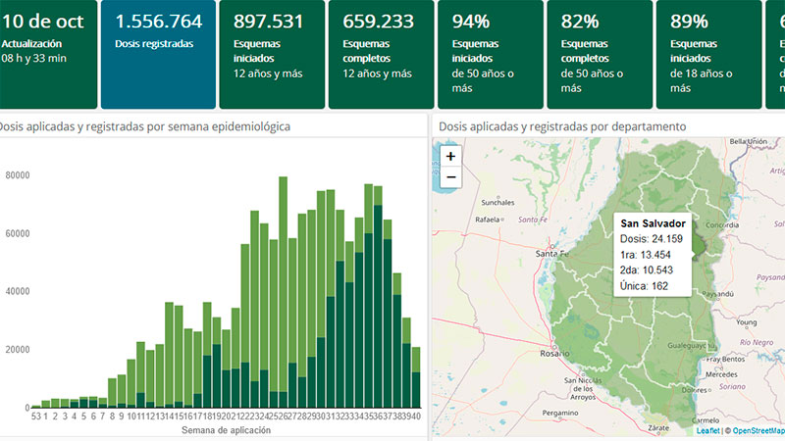Zoom out of the map with minus button

click(x=450, y=177)
